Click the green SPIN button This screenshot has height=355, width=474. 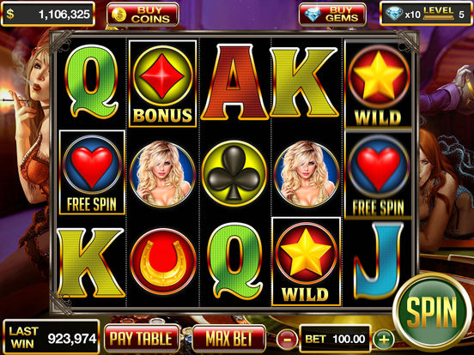(432, 312)
